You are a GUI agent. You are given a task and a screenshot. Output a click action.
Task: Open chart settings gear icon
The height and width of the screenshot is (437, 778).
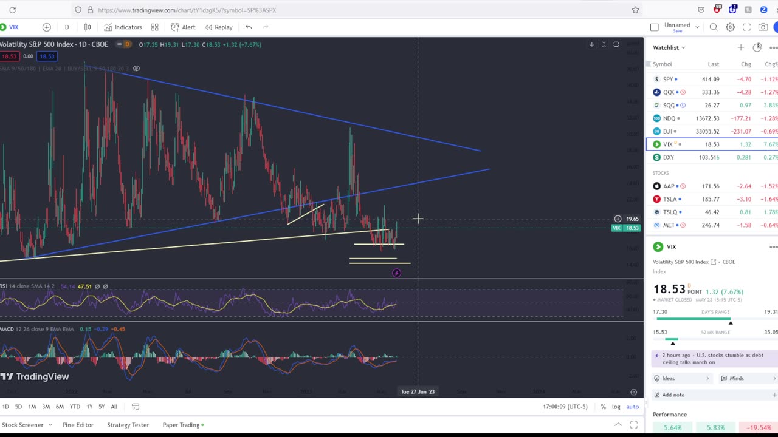click(x=730, y=27)
